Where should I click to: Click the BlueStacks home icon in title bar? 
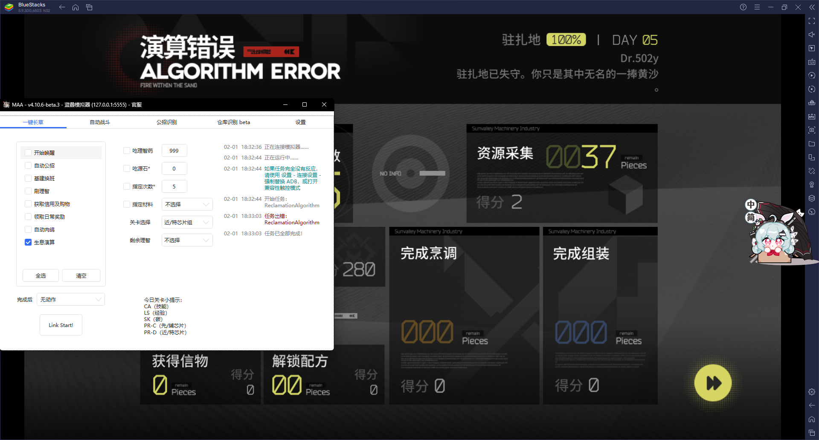click(76, 7)
